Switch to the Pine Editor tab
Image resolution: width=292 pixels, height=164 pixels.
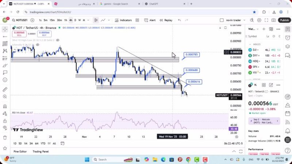20,151
